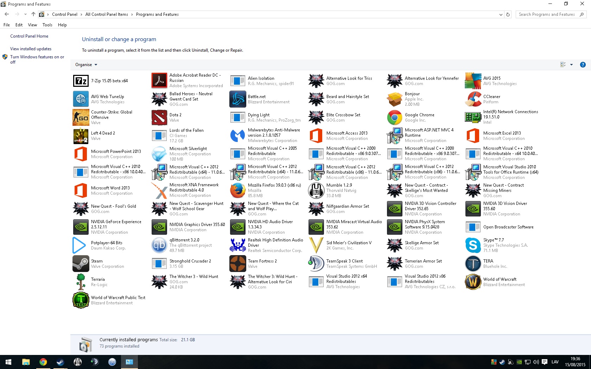Expand the view options dropdown arrow

coord(571,65)
